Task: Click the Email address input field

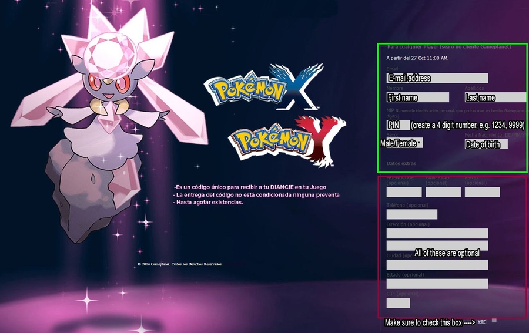Action: [437, 78]
